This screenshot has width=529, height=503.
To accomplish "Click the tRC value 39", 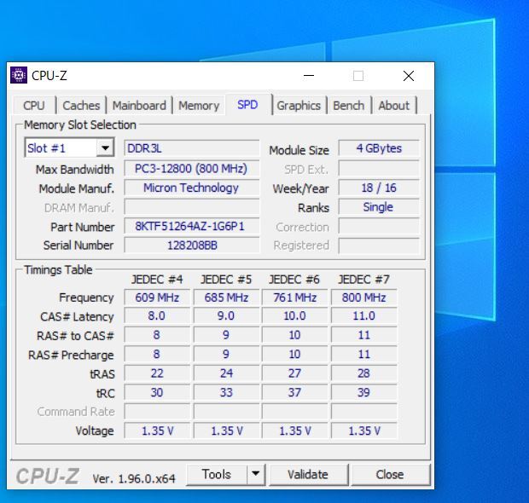I will pyautogui.click(x=364, y=392).
